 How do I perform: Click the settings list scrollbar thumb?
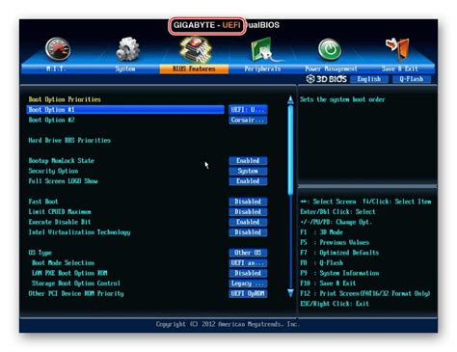coord(290,149)
